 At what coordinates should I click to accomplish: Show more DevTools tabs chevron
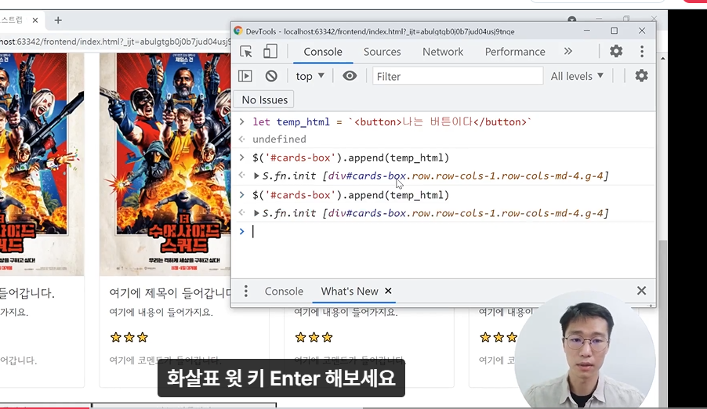(x=568, y=52)
